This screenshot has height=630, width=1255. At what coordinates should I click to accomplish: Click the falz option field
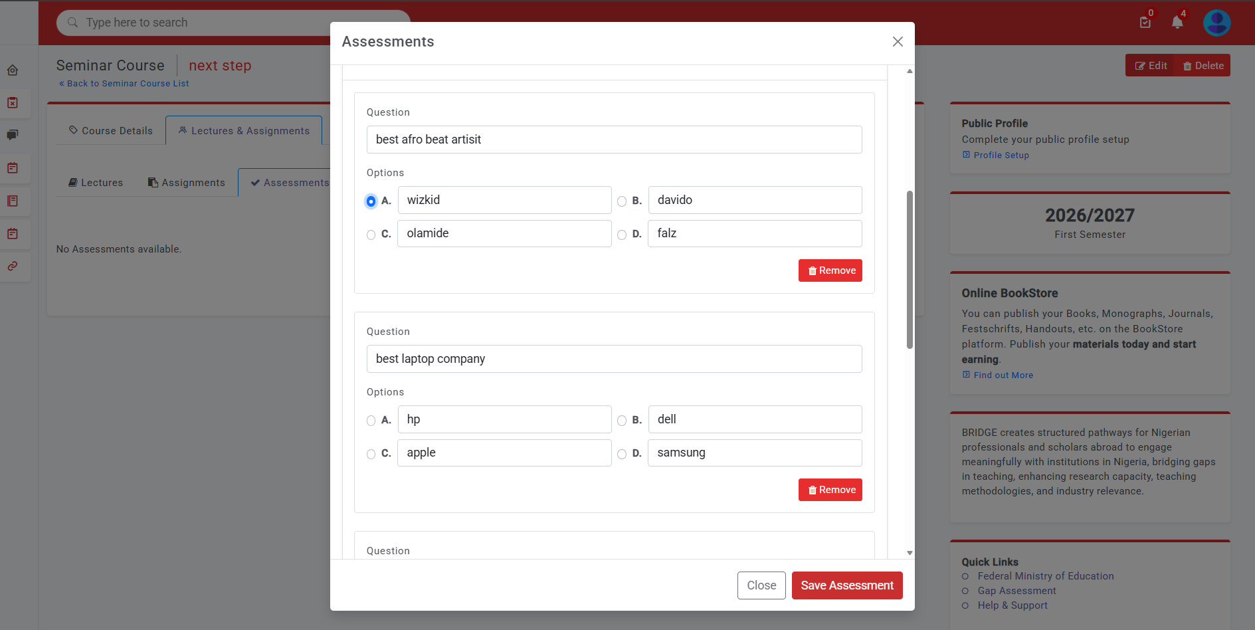click(755, 233)
